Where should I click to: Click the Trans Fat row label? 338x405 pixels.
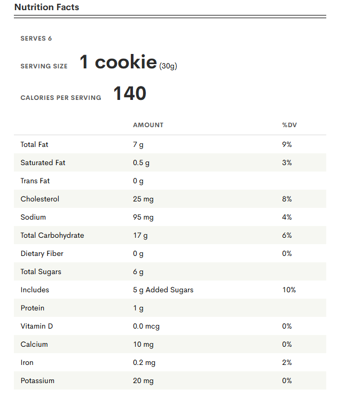coord(35,181)
